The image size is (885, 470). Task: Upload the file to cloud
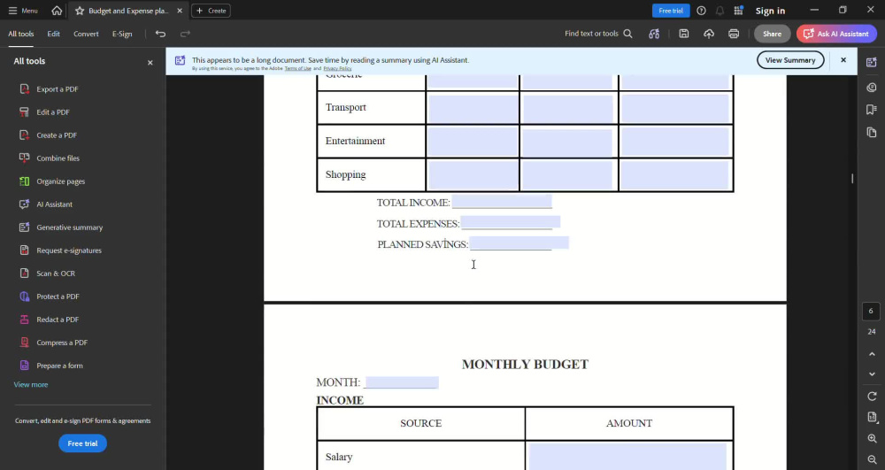tap(709, 34)
